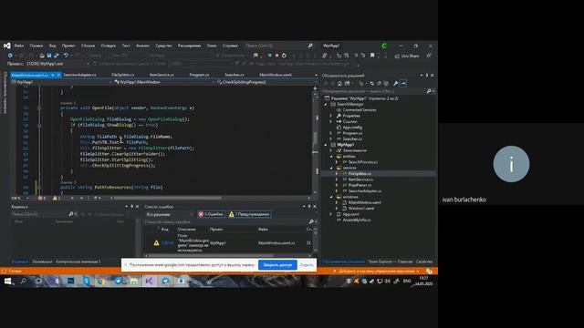584x328 pixels.
Task: Select FileSplitter.cs in Solution Explorer
Action: (360, 174)
